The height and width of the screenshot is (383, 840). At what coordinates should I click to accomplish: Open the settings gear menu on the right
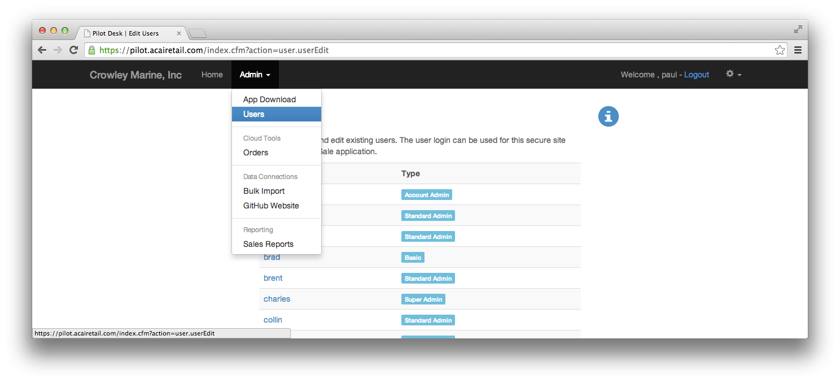click(x=729, y=73)
